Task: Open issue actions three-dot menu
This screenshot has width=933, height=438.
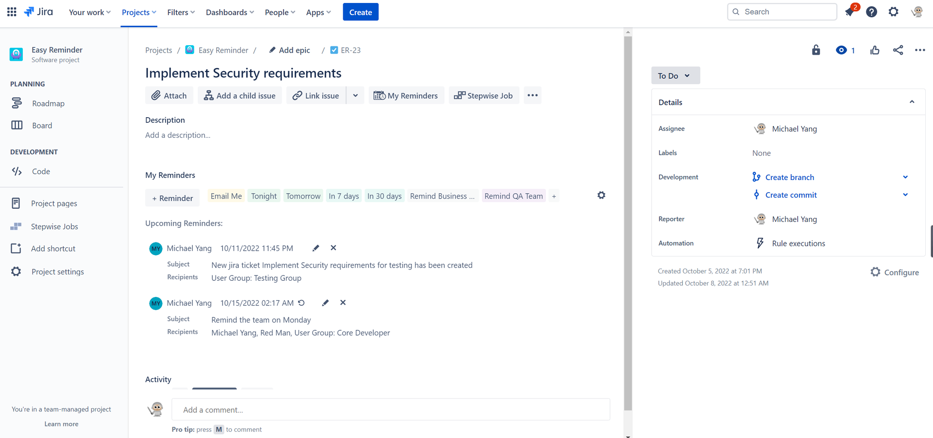Action: click(920, 50)
